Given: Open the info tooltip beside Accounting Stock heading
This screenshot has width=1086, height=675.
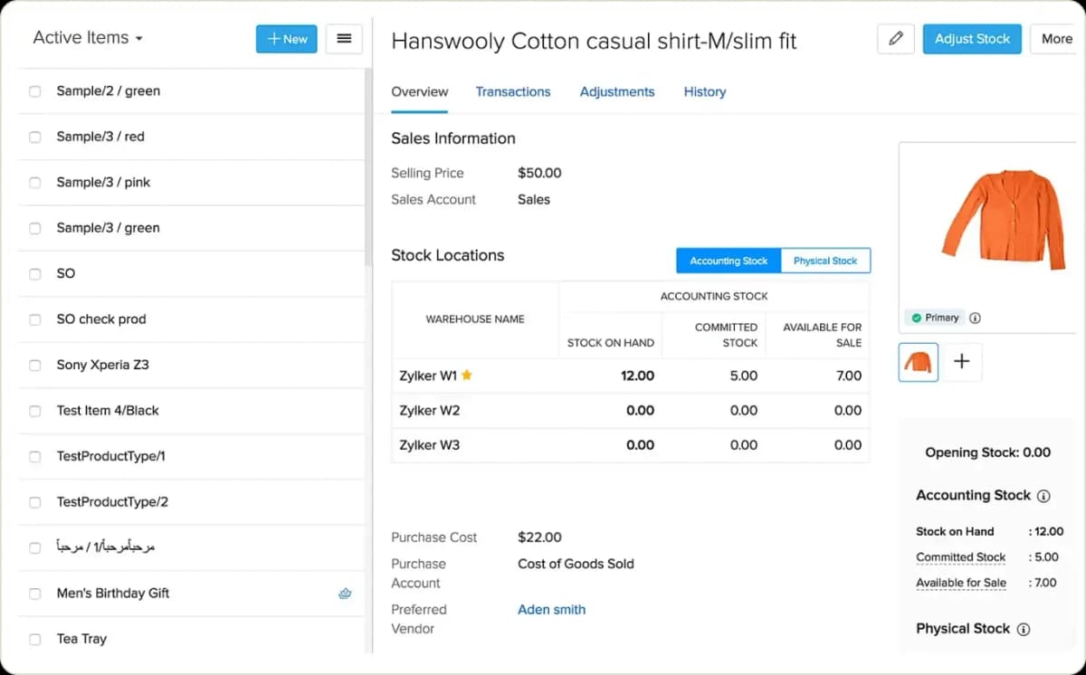Looking at the screenshot, I should [x=1044, y=495].
